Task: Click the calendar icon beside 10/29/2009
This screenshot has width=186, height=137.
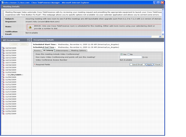Action: click(x=3, y=67)
